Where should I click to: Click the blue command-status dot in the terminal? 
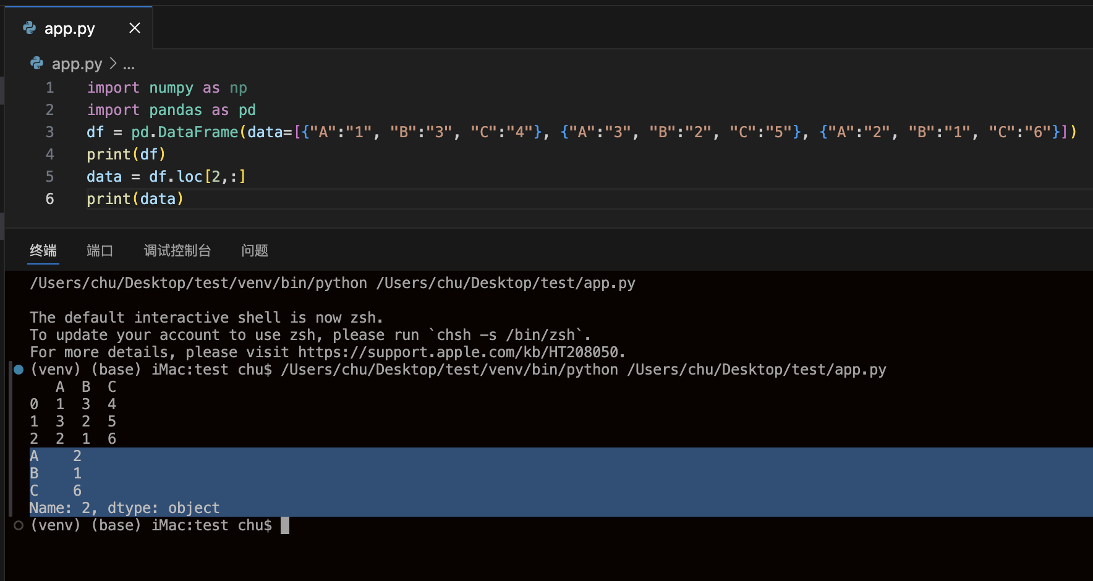[x=19, y=370]
